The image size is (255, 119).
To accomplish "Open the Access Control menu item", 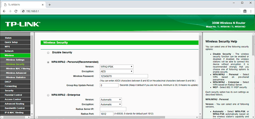I will [x=15, y=99].
